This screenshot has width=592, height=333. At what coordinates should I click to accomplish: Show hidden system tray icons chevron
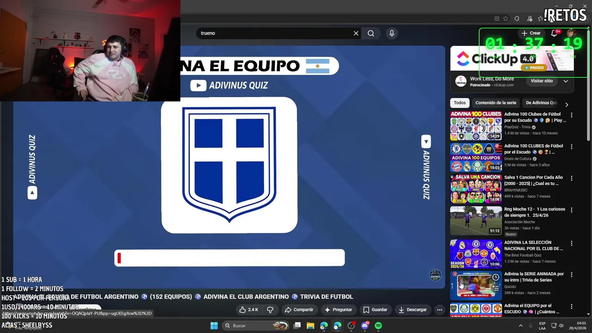520,326
